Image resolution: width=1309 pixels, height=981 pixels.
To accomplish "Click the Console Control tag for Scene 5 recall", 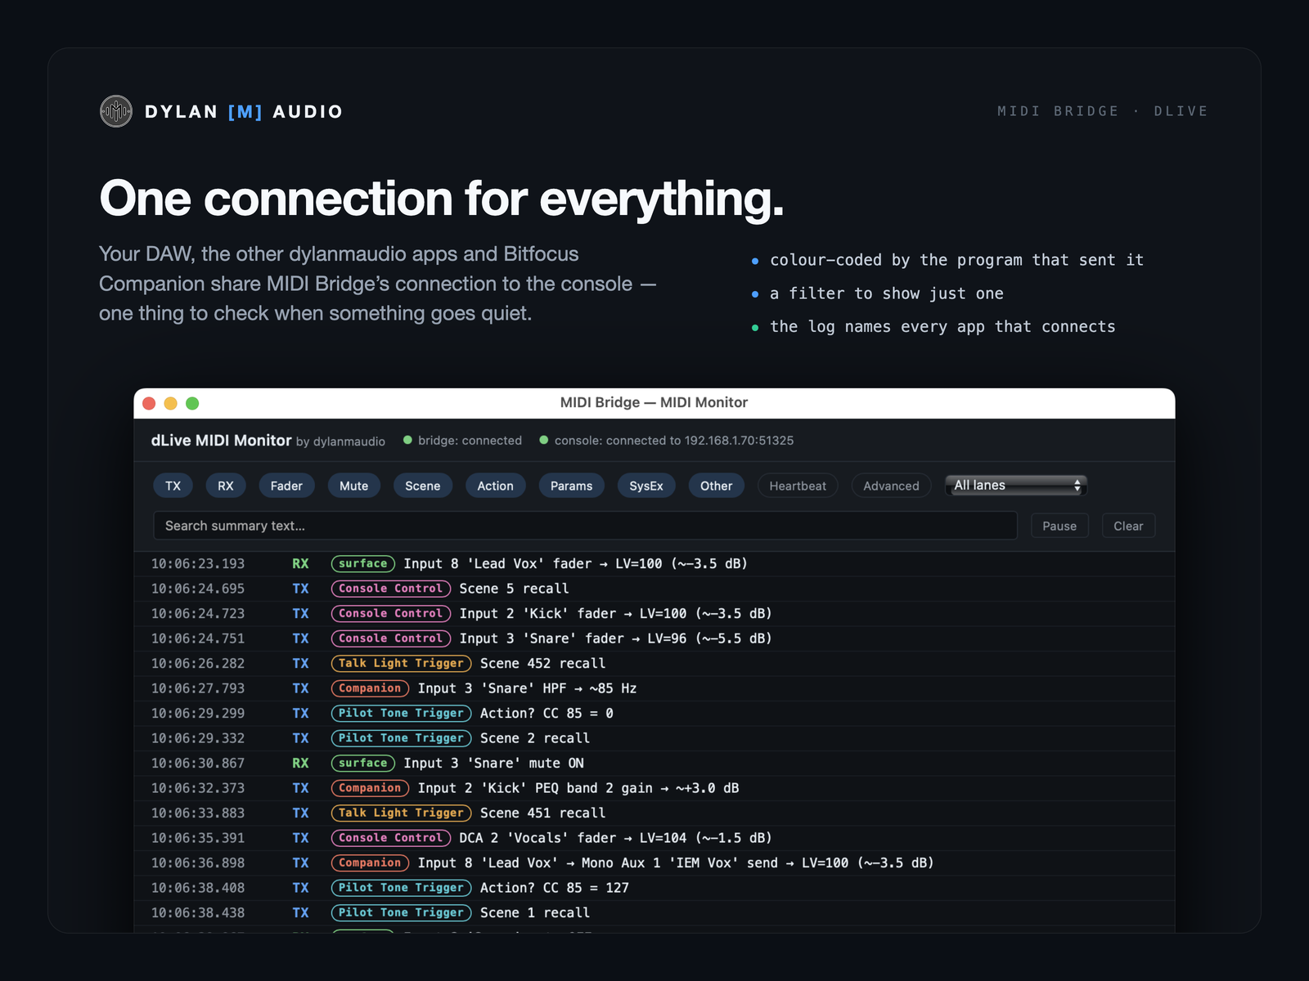I will click(x=390, y=589).
